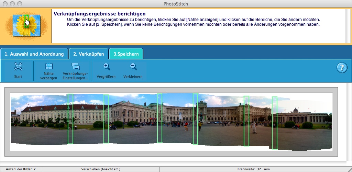Viewport: 352px width, 172px height.
Task: Click the rightmost green seam marker
Action: [x=275, y=123]
